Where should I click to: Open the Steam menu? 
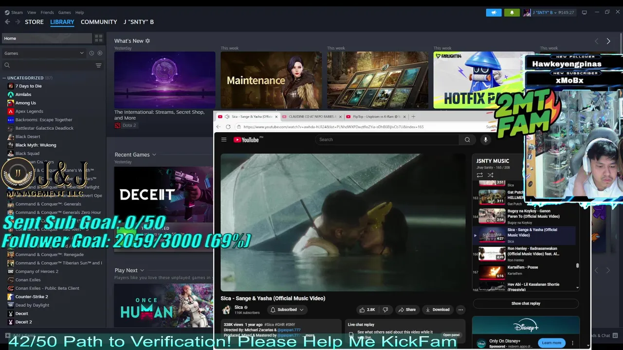point(17,13)
